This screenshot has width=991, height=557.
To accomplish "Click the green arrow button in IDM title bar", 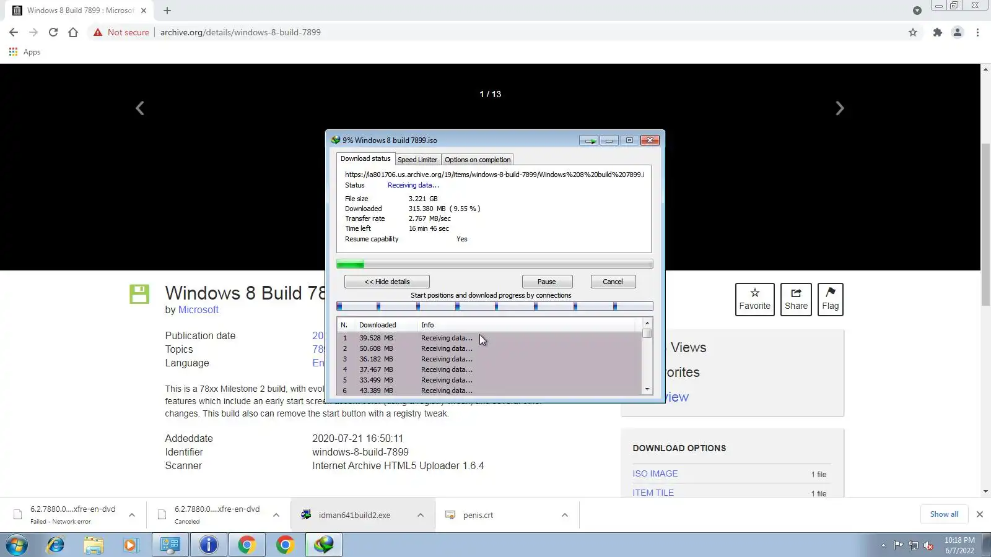I will click(x=589, y=140).
